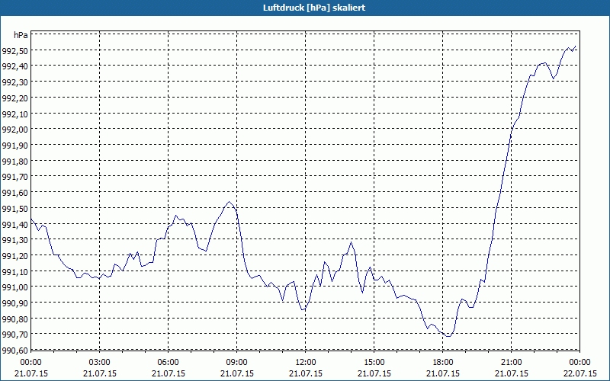Viewport: 610px width, 381px height.
Task: Click the 991,70 y-axis tick label
Action: coord(14,177)
